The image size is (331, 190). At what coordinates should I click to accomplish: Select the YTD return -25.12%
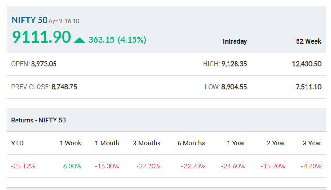23,166
